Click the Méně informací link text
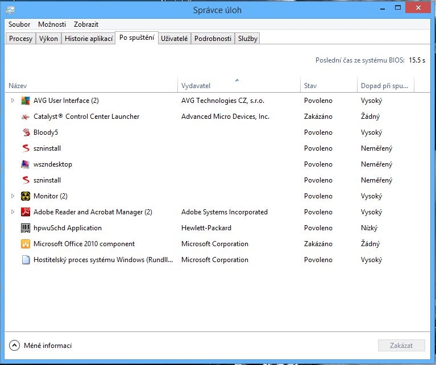436x365 pixels. pos(48,346)
